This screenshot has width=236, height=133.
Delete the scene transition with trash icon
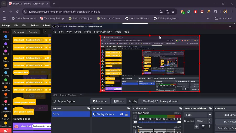click(203, 127)
